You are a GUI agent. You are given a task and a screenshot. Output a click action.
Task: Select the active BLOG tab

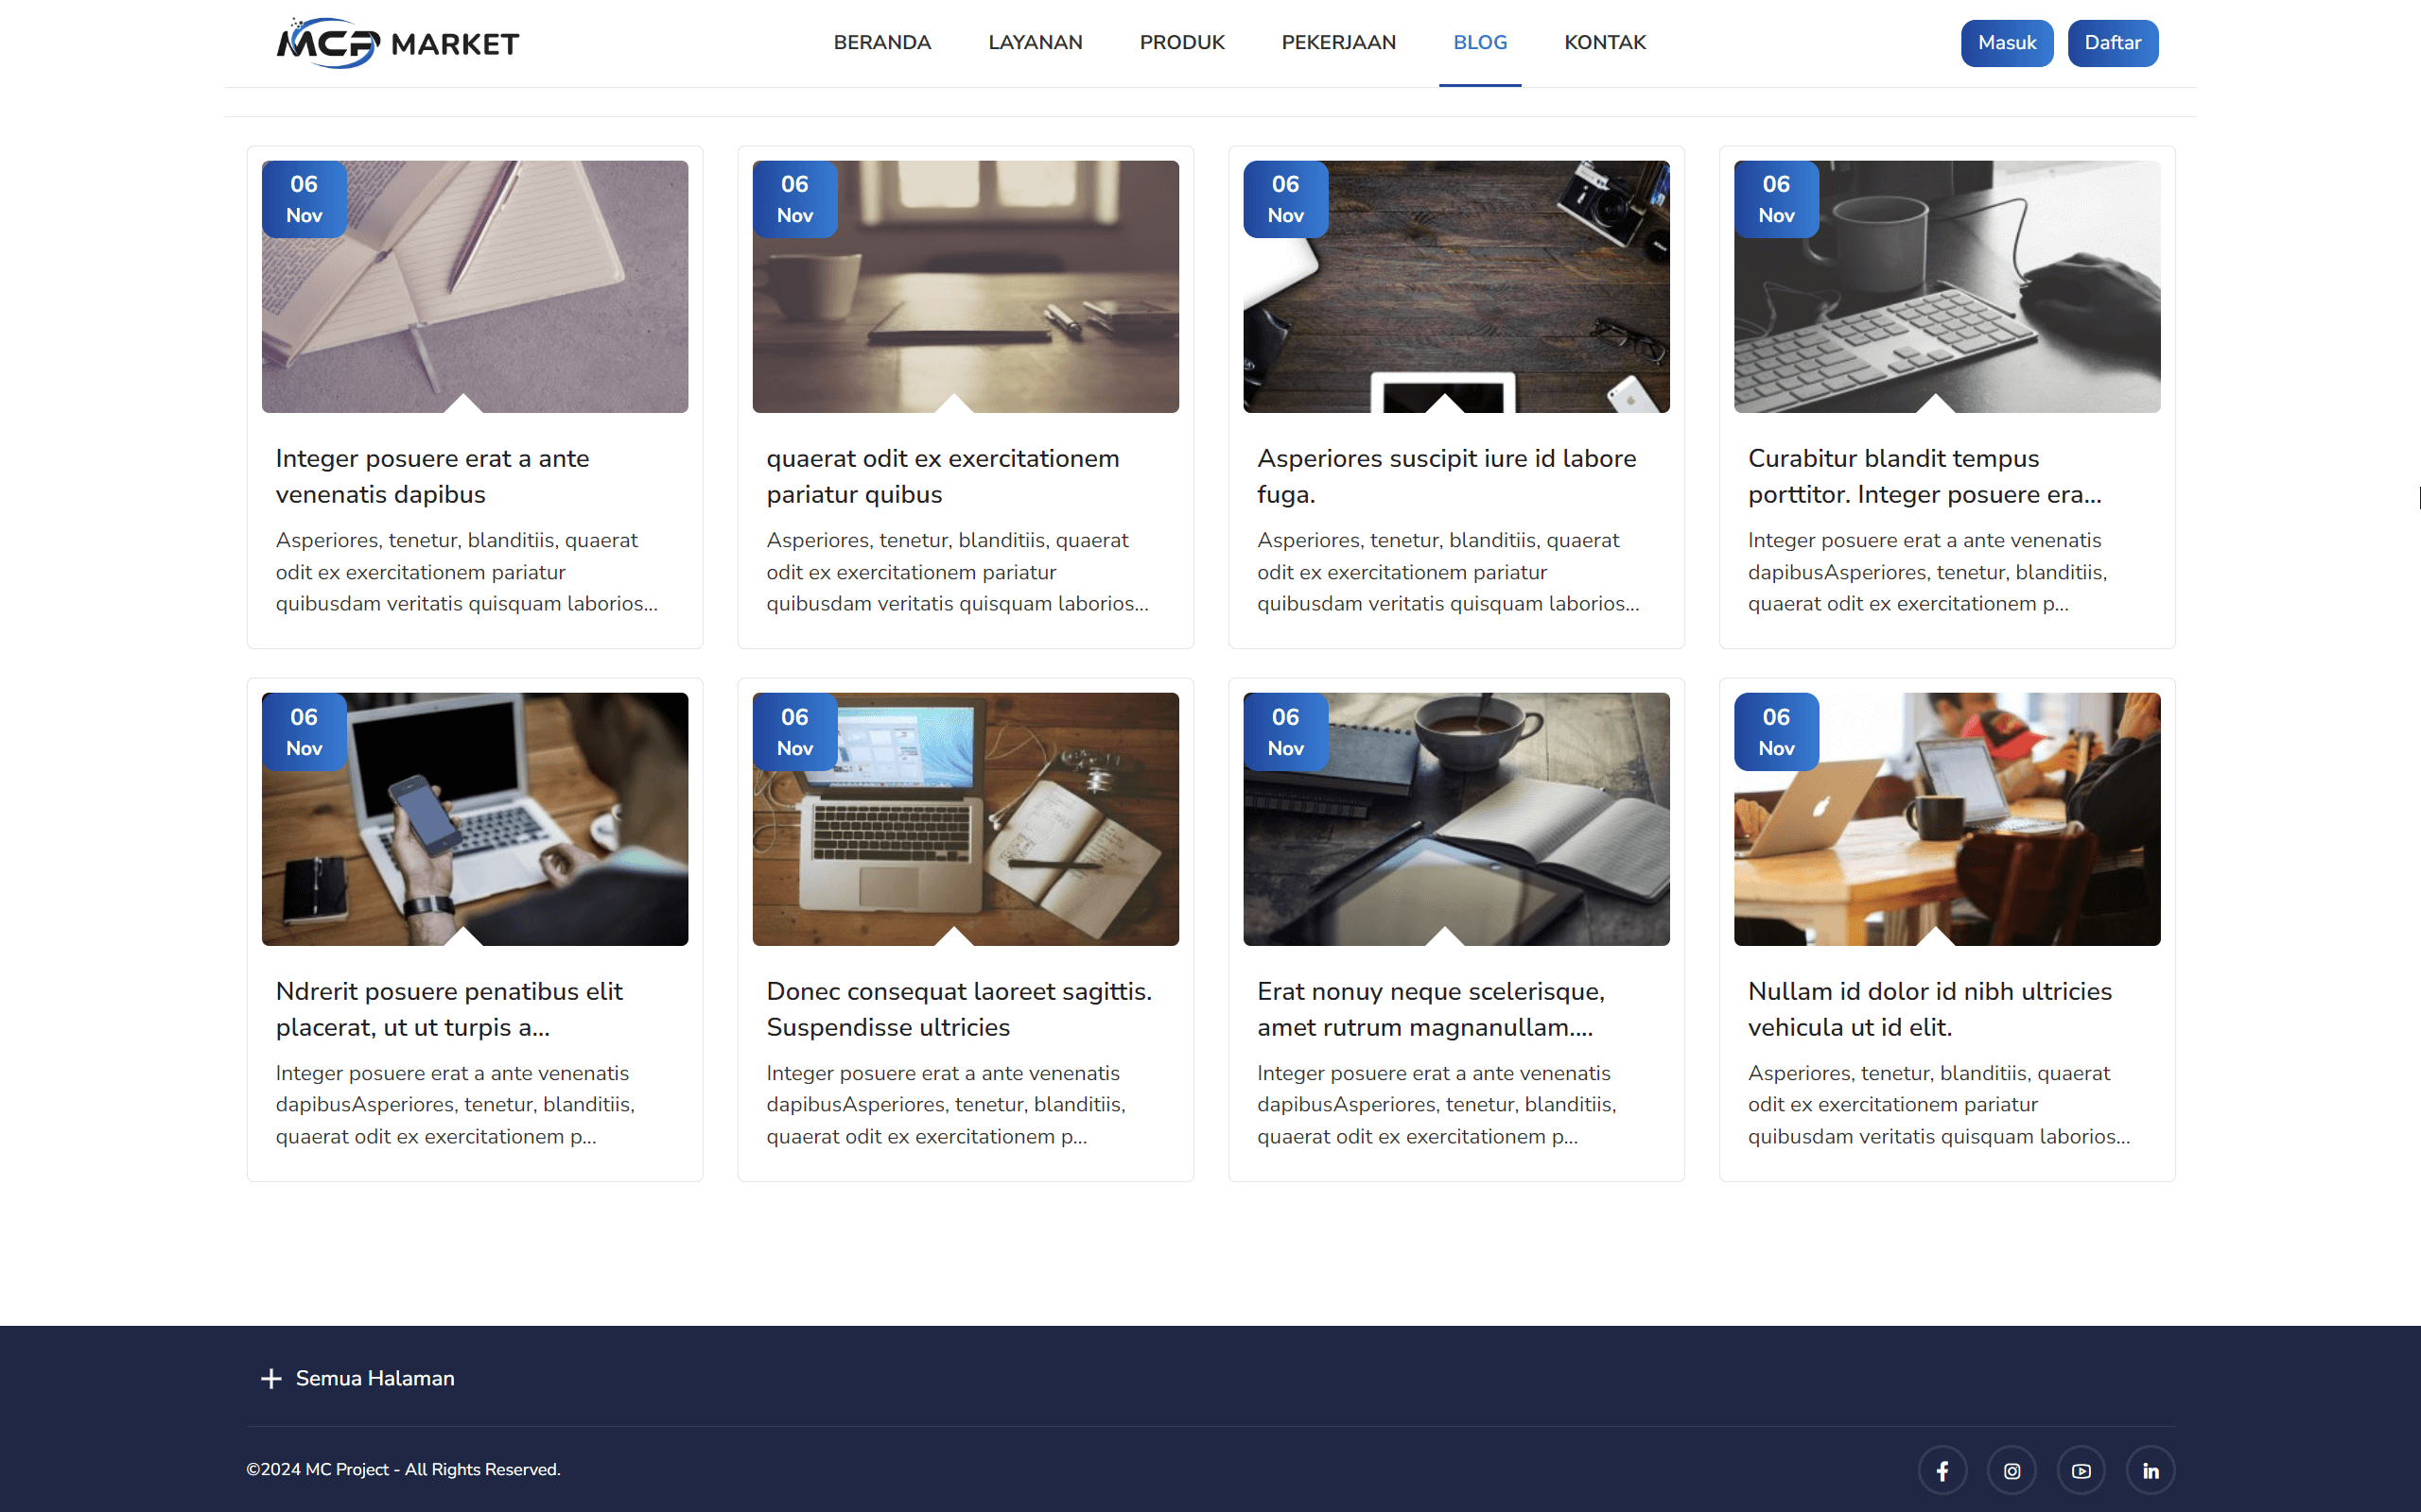[1480, 42]
